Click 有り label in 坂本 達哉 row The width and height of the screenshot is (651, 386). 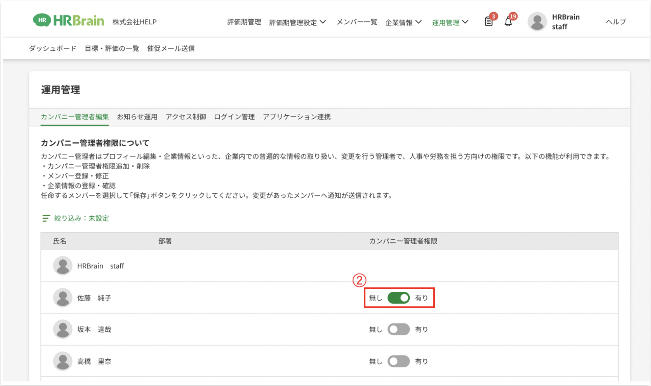click(421, 329)
